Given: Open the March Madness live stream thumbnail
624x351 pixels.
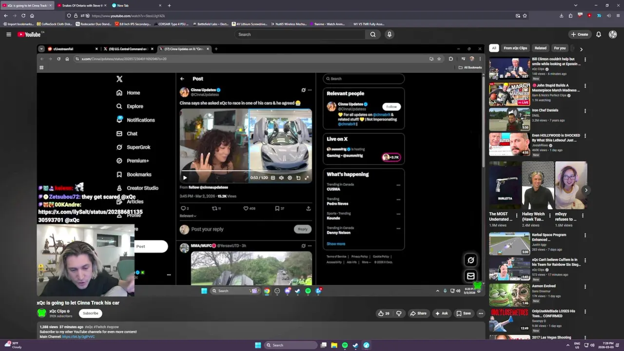Looking at the screenshot, I should (509, 94).
